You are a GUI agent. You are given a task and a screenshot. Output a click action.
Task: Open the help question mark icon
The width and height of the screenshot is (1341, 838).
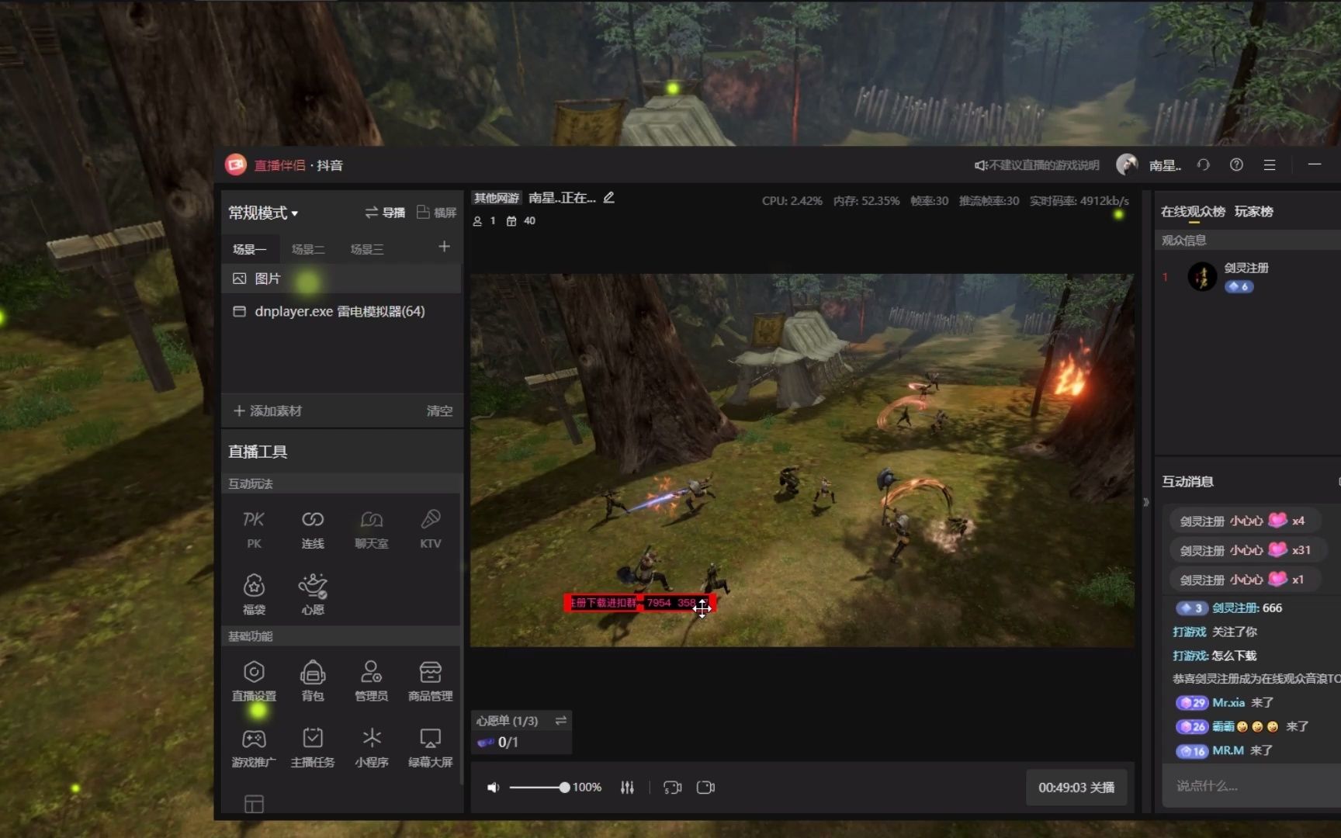[1236, 164]
